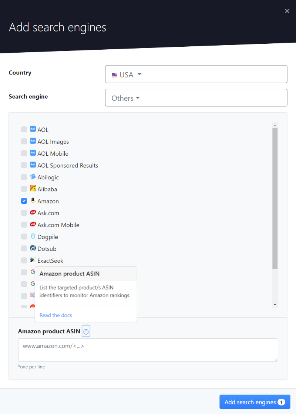Click the Ask.com logo icon
The height and width of the screenshot is (414, 296).
click(x=33, y=212)
